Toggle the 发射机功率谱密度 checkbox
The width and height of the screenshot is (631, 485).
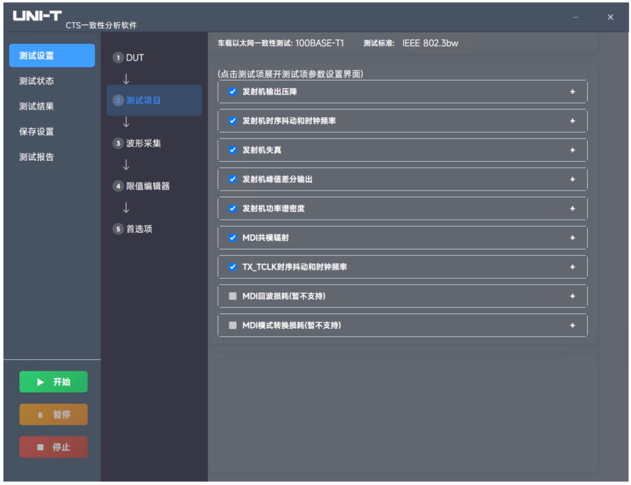pos(233,209)
